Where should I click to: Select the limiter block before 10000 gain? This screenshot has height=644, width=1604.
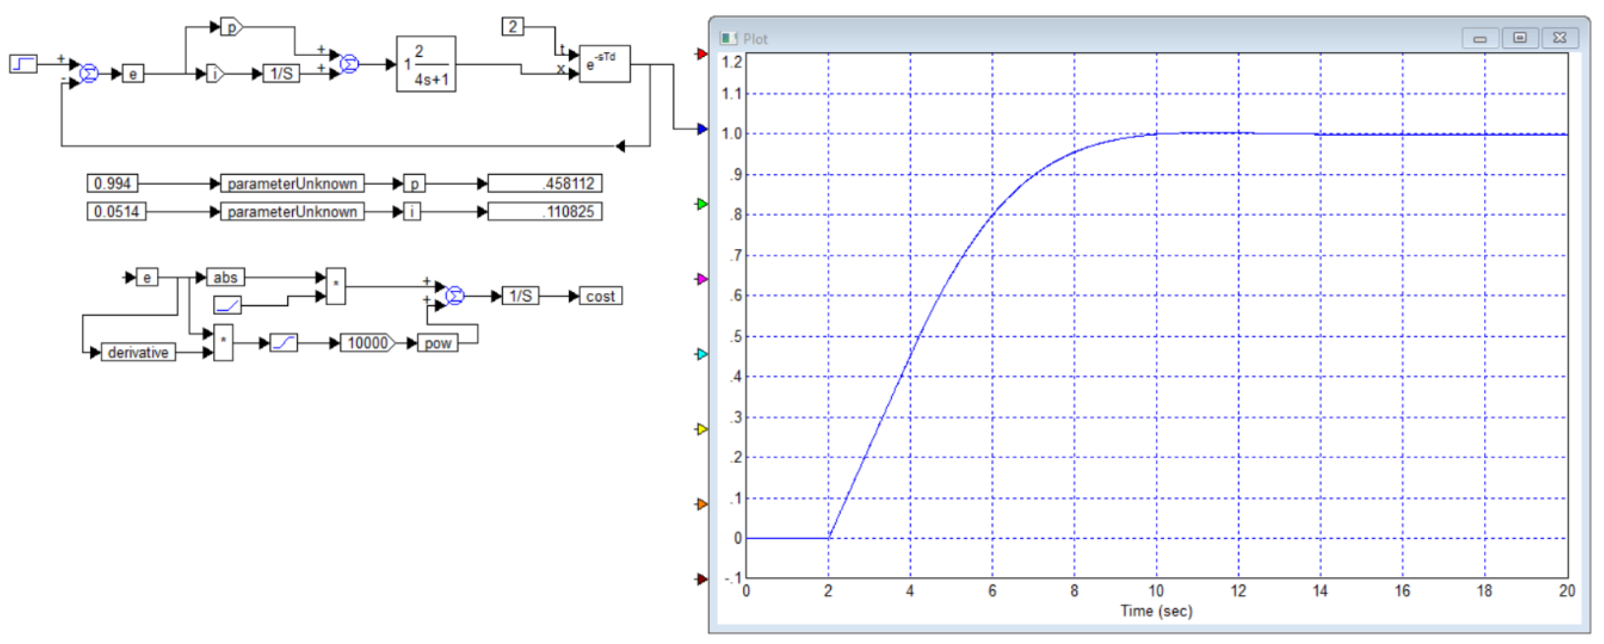[x=283, y=343]
